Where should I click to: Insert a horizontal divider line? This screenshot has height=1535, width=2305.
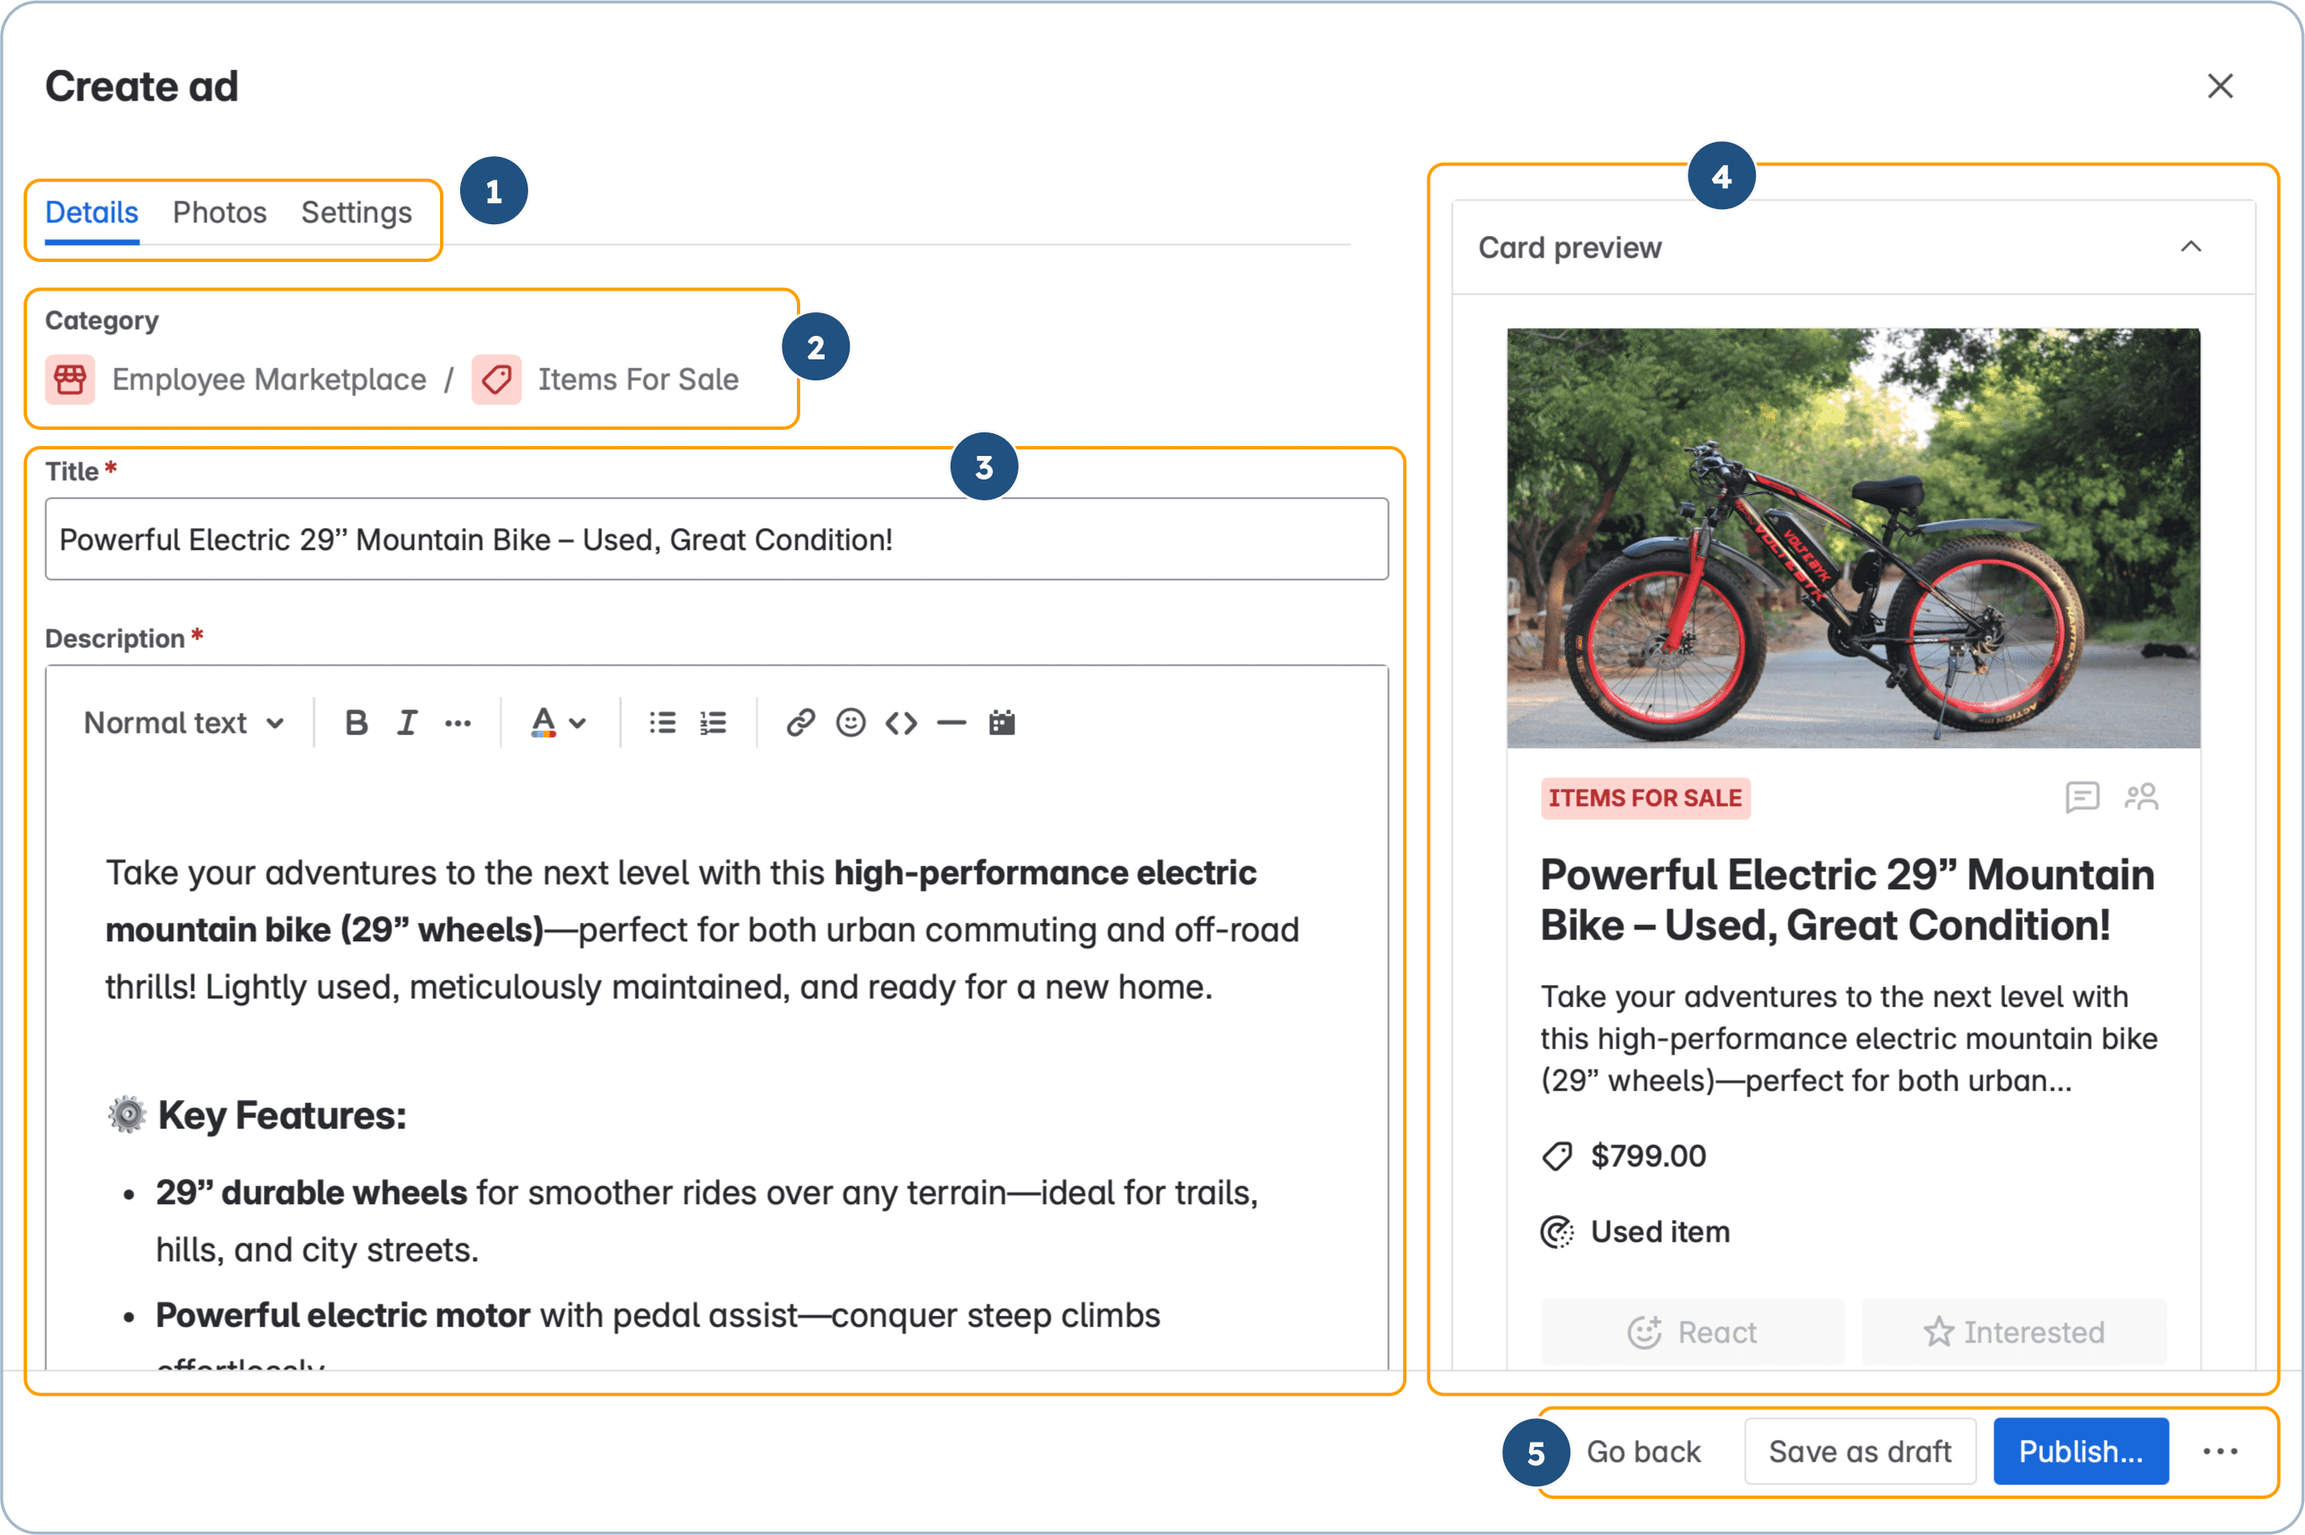tap(951, 722)
